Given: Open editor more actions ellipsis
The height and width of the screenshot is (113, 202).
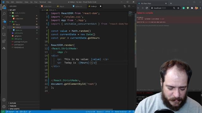Looking at the screenshot, I should [x=133, y=6].
